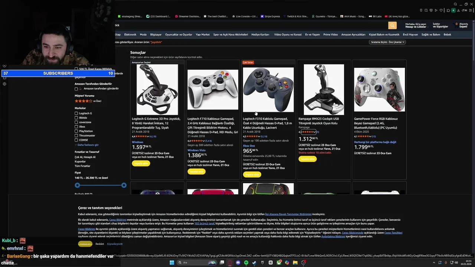The width and height of the screenshot is (475, 267).
Task: Click the price slider minimum handle
Action: (x=77, y=185)
